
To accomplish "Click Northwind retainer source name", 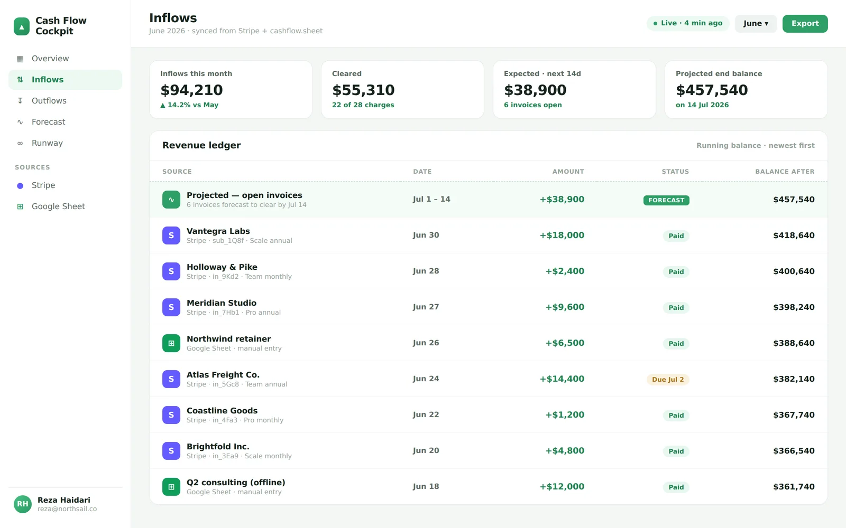I will click(x=228, y=339).
